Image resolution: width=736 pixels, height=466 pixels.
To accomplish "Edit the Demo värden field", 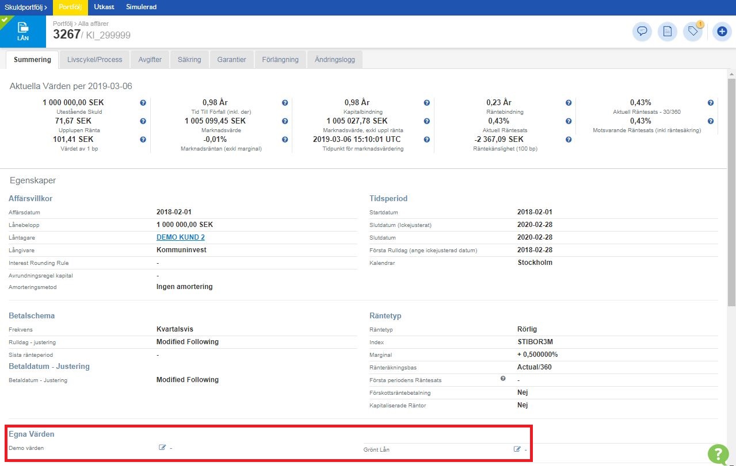I will (x=162, y=448).
